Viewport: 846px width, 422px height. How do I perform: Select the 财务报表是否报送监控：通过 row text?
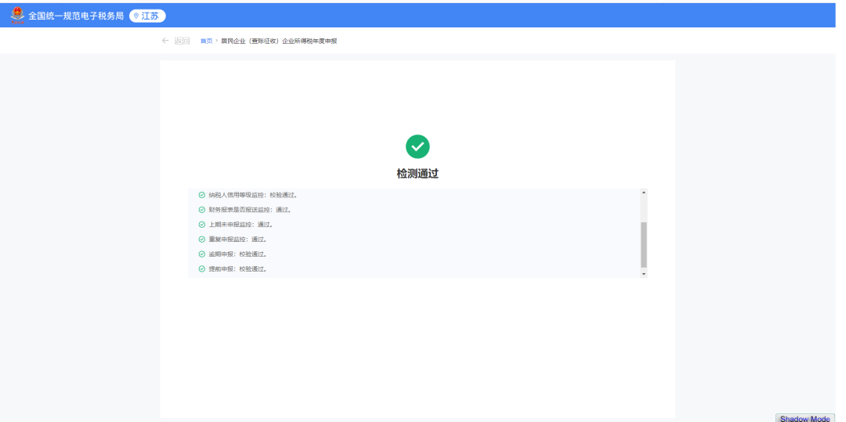coord(250,210)
